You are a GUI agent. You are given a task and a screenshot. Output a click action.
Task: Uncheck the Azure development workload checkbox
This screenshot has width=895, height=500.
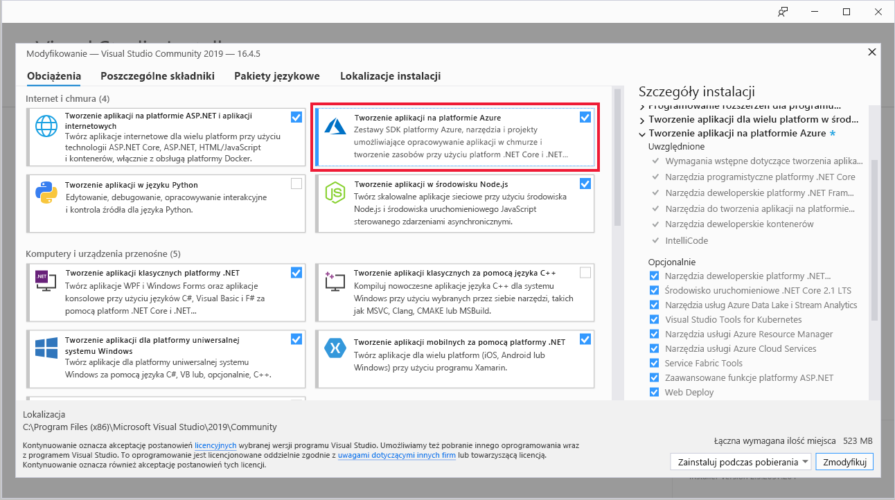[x=585, y=117]
